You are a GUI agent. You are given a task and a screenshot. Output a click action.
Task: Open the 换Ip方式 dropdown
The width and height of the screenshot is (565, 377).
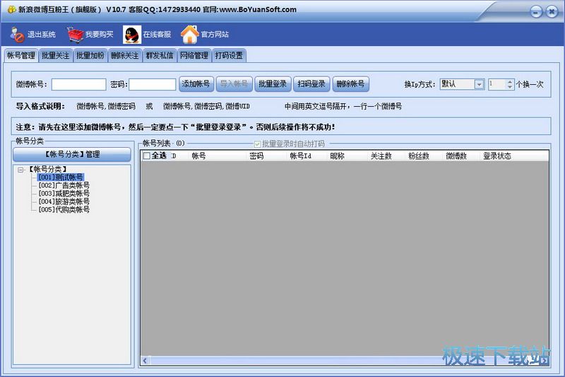(x=479, y=84)
